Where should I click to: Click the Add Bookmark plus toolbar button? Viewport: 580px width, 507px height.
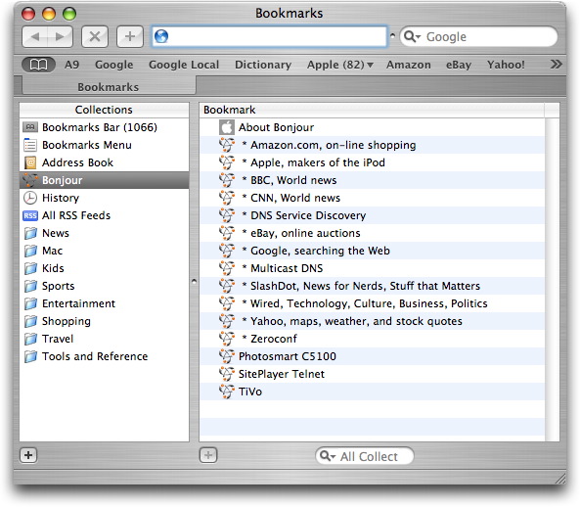130,36
